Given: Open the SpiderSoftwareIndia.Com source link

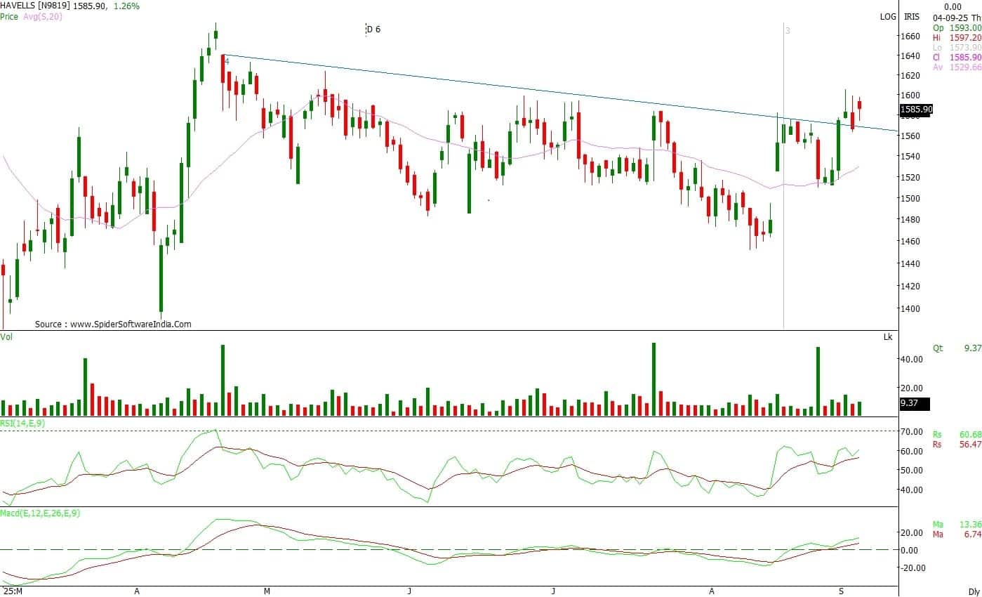Looking at the screenshot, I should pos(130,324).
